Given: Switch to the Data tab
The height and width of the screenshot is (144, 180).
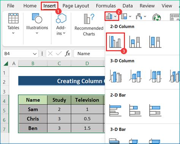Looking at the screenshot, I should (x=128, y=6).
